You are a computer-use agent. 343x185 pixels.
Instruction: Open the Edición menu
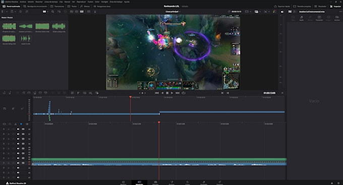coord(31,2)
